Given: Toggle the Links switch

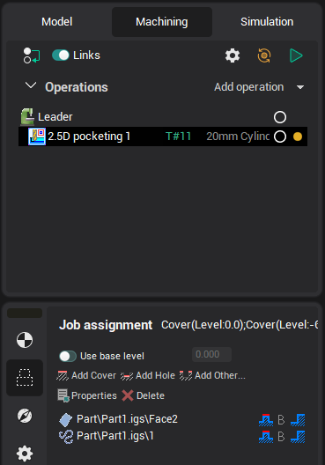Looking at the screenshot, I should click(61, 55).
